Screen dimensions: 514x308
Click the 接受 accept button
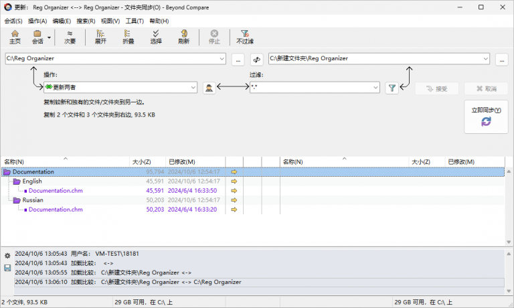[x=436, y=88]
